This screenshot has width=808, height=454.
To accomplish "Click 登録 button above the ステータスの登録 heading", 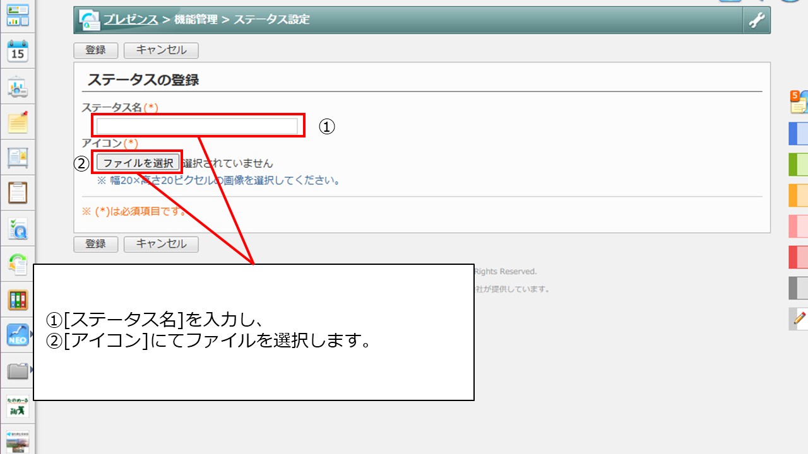I will pyautogui.click(x=96, y=50).
